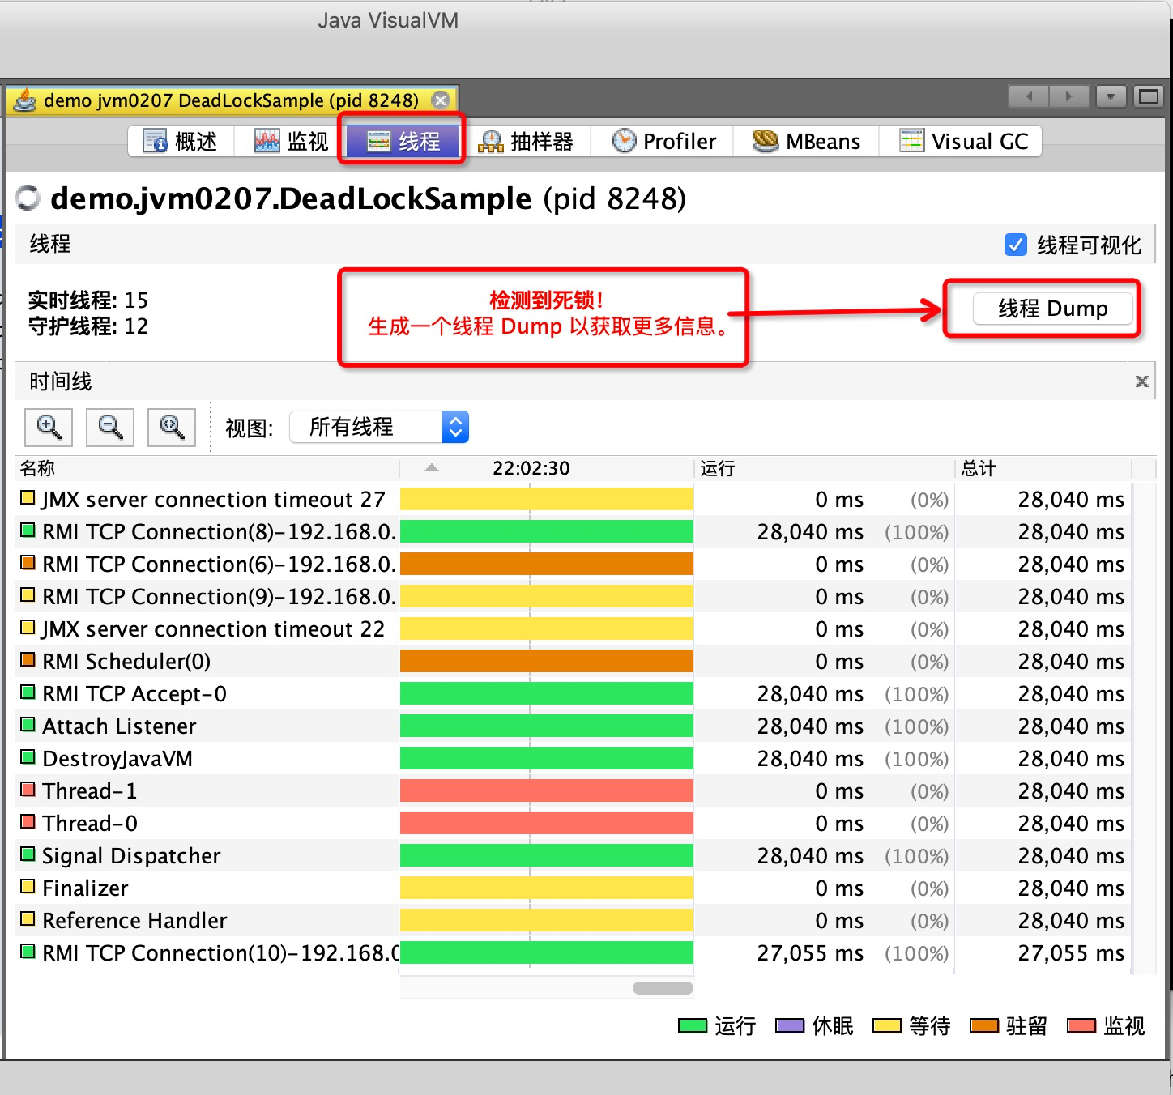Click scroll tabs left arrow

(x=1029, y=96)
